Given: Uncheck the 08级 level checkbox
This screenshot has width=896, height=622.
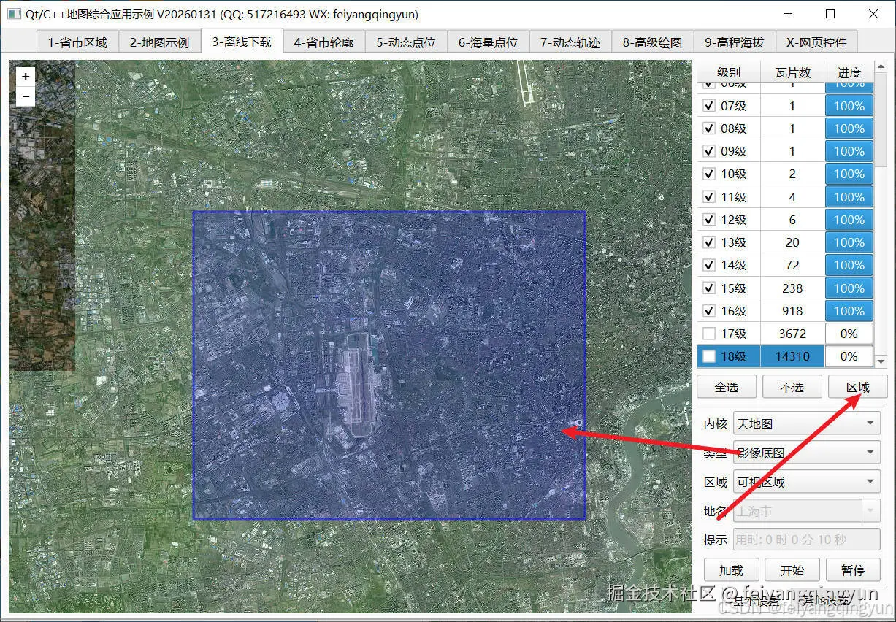Looking at the screenshot, I should 708,128.
